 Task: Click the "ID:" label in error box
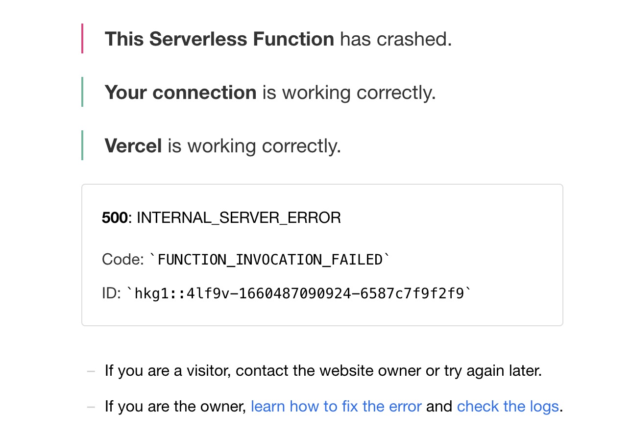tap(111, 293)
